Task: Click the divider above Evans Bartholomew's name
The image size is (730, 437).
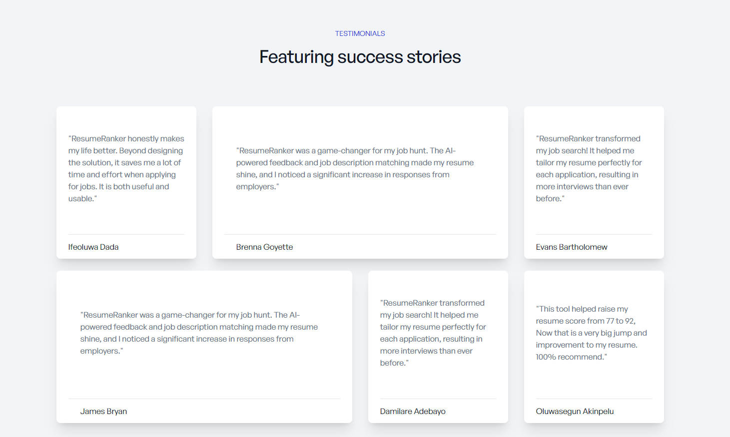Action: pos(594,234)
